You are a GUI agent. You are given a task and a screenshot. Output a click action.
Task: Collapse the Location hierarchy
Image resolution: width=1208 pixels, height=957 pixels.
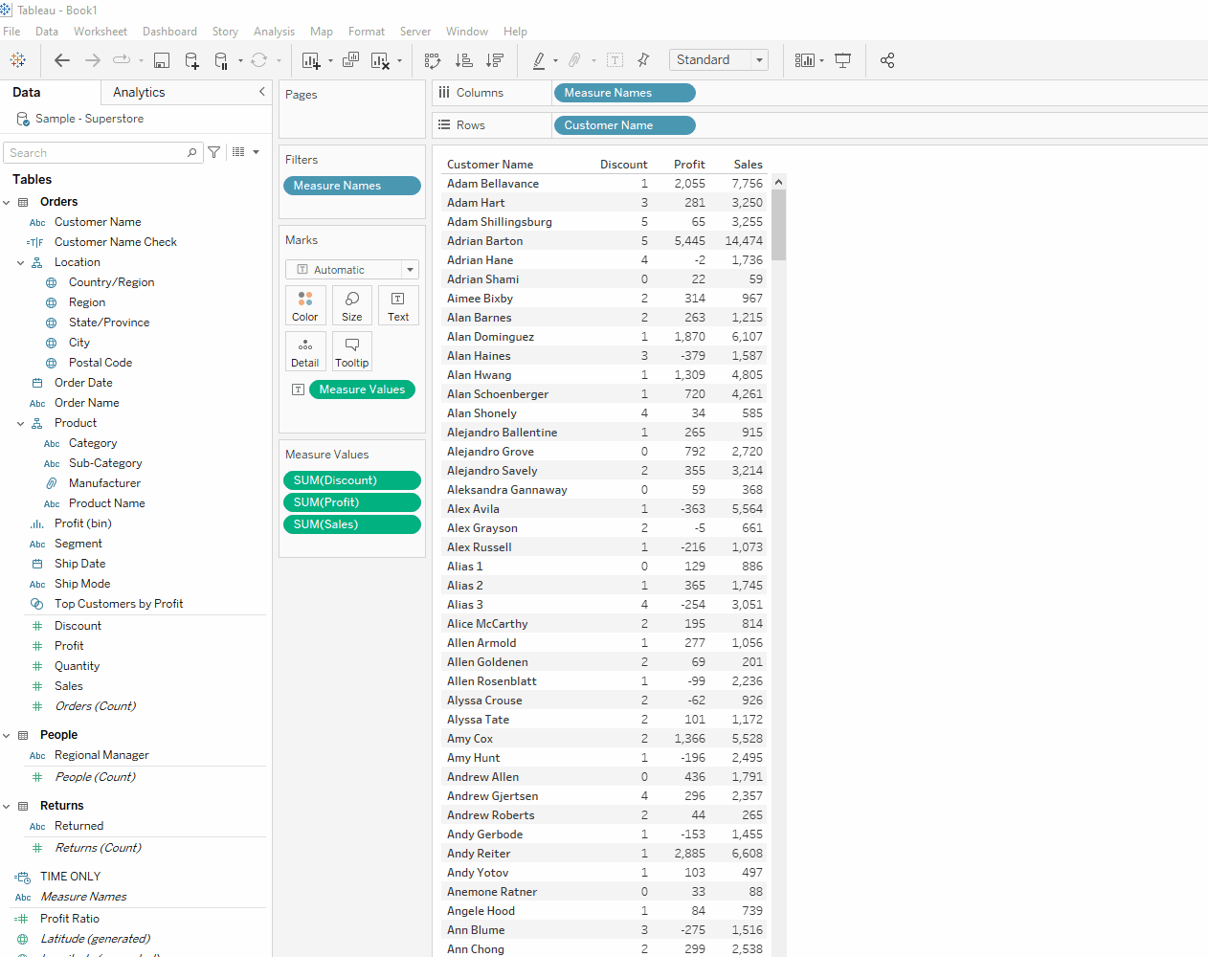coord(21,262)
